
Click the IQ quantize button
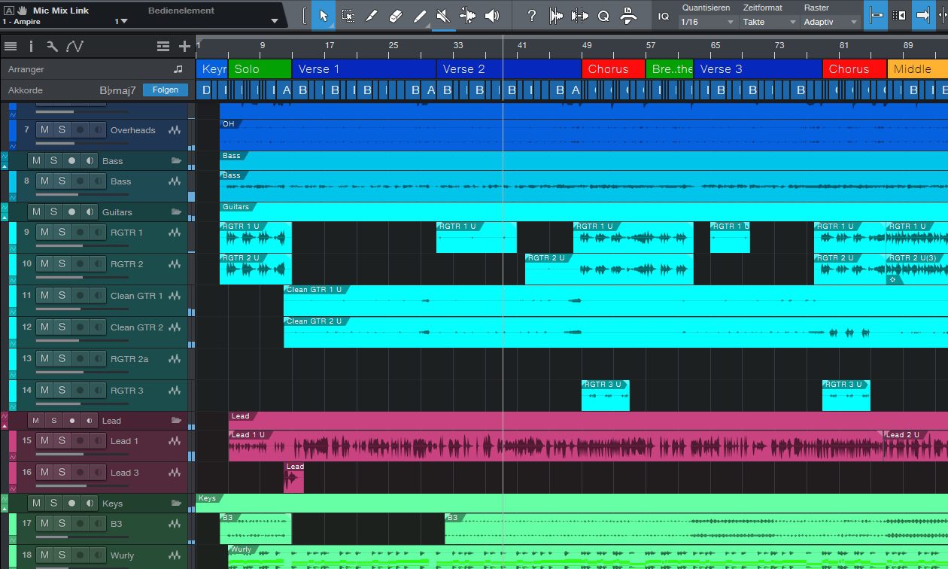[x=663, y=16]
